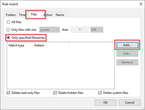Expand the MB size unit dropdown
Viewport: 145px width, 110px height.
[x=97, y=30]
